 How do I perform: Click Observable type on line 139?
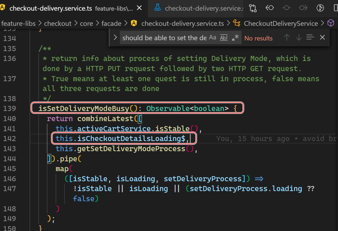168,108
